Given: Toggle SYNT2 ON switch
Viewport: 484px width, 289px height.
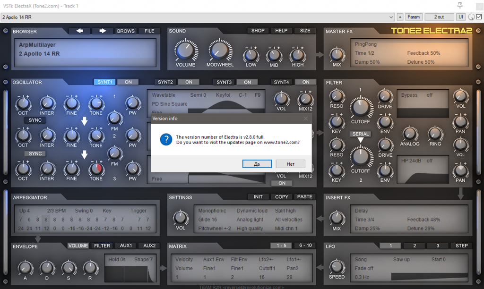Looking at the screenshot, I should (189, 82).
